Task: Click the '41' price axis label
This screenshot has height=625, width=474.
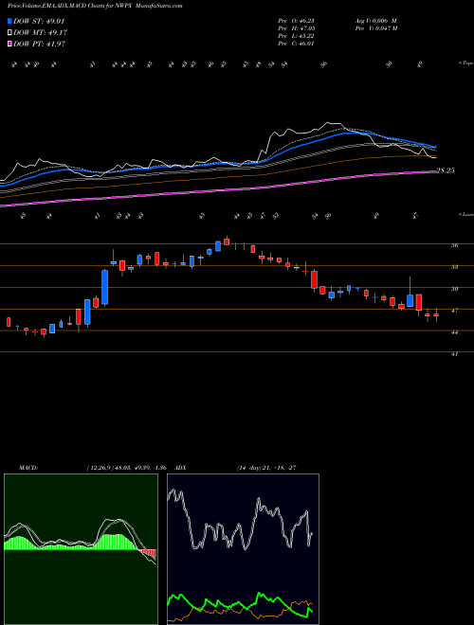Action: [x=454, y=353]
